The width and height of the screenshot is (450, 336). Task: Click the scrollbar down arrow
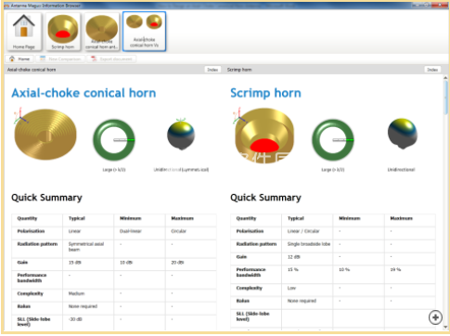pos(445,327)
